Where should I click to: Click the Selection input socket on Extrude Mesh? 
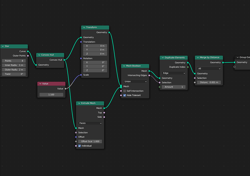[x=76, y=133]
